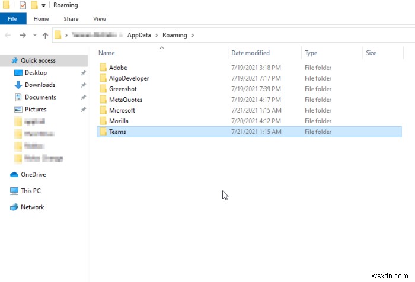The width and height of the screenshot is (415, 282).
Task: Select This PC in the navigation pane
Action: 31,191
